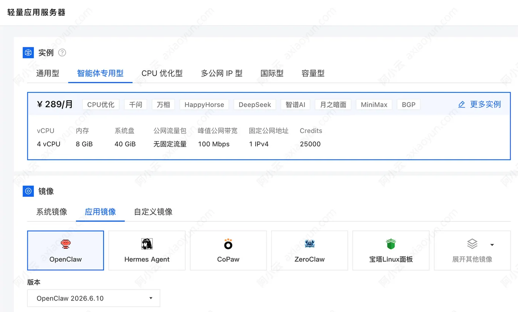Select the 应用镜像 tab
Screen dimensions: 518x312
tap(100, 212)
